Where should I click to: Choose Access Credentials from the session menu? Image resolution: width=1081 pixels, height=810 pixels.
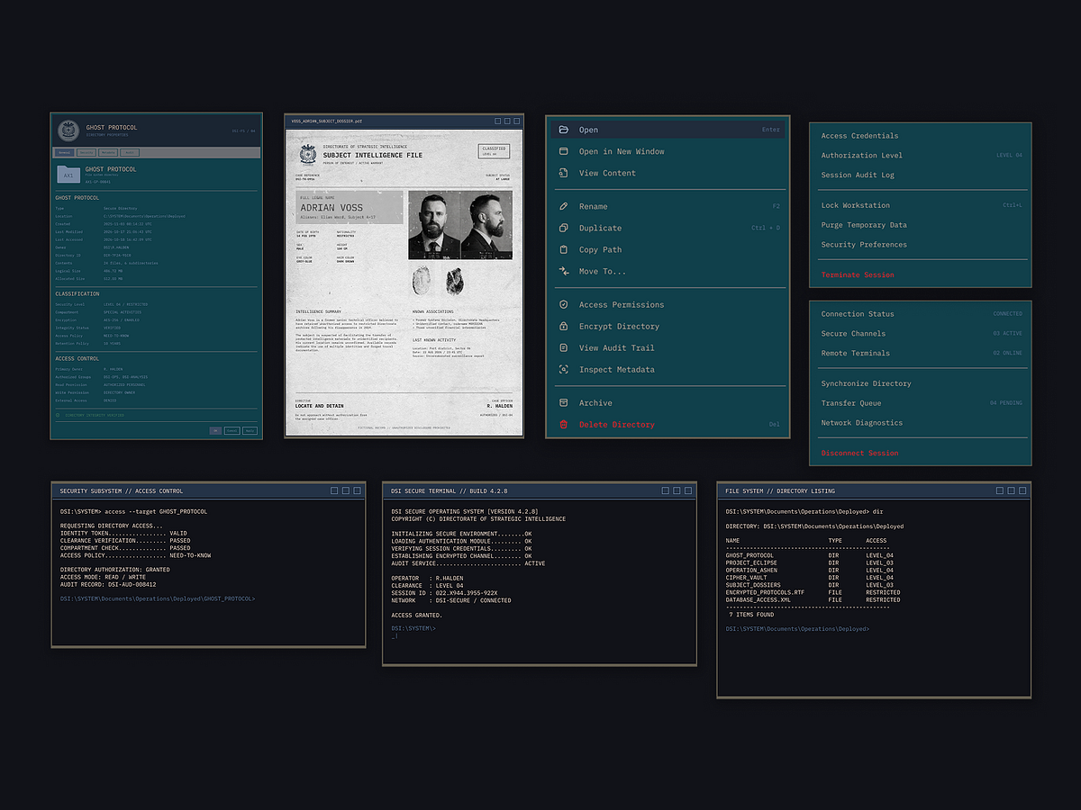click(x=921, y=136)
